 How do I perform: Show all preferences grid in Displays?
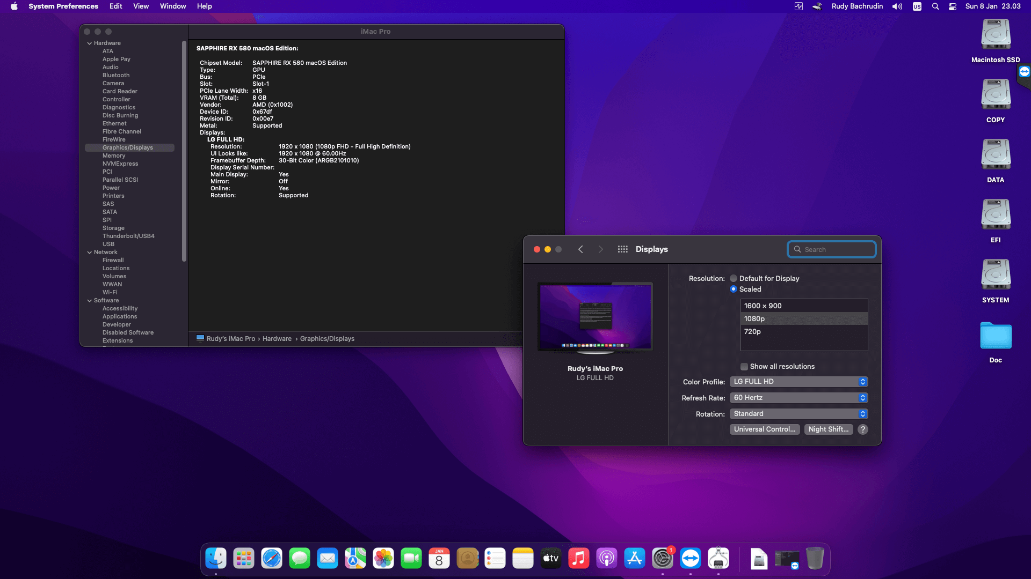point(623,249)
